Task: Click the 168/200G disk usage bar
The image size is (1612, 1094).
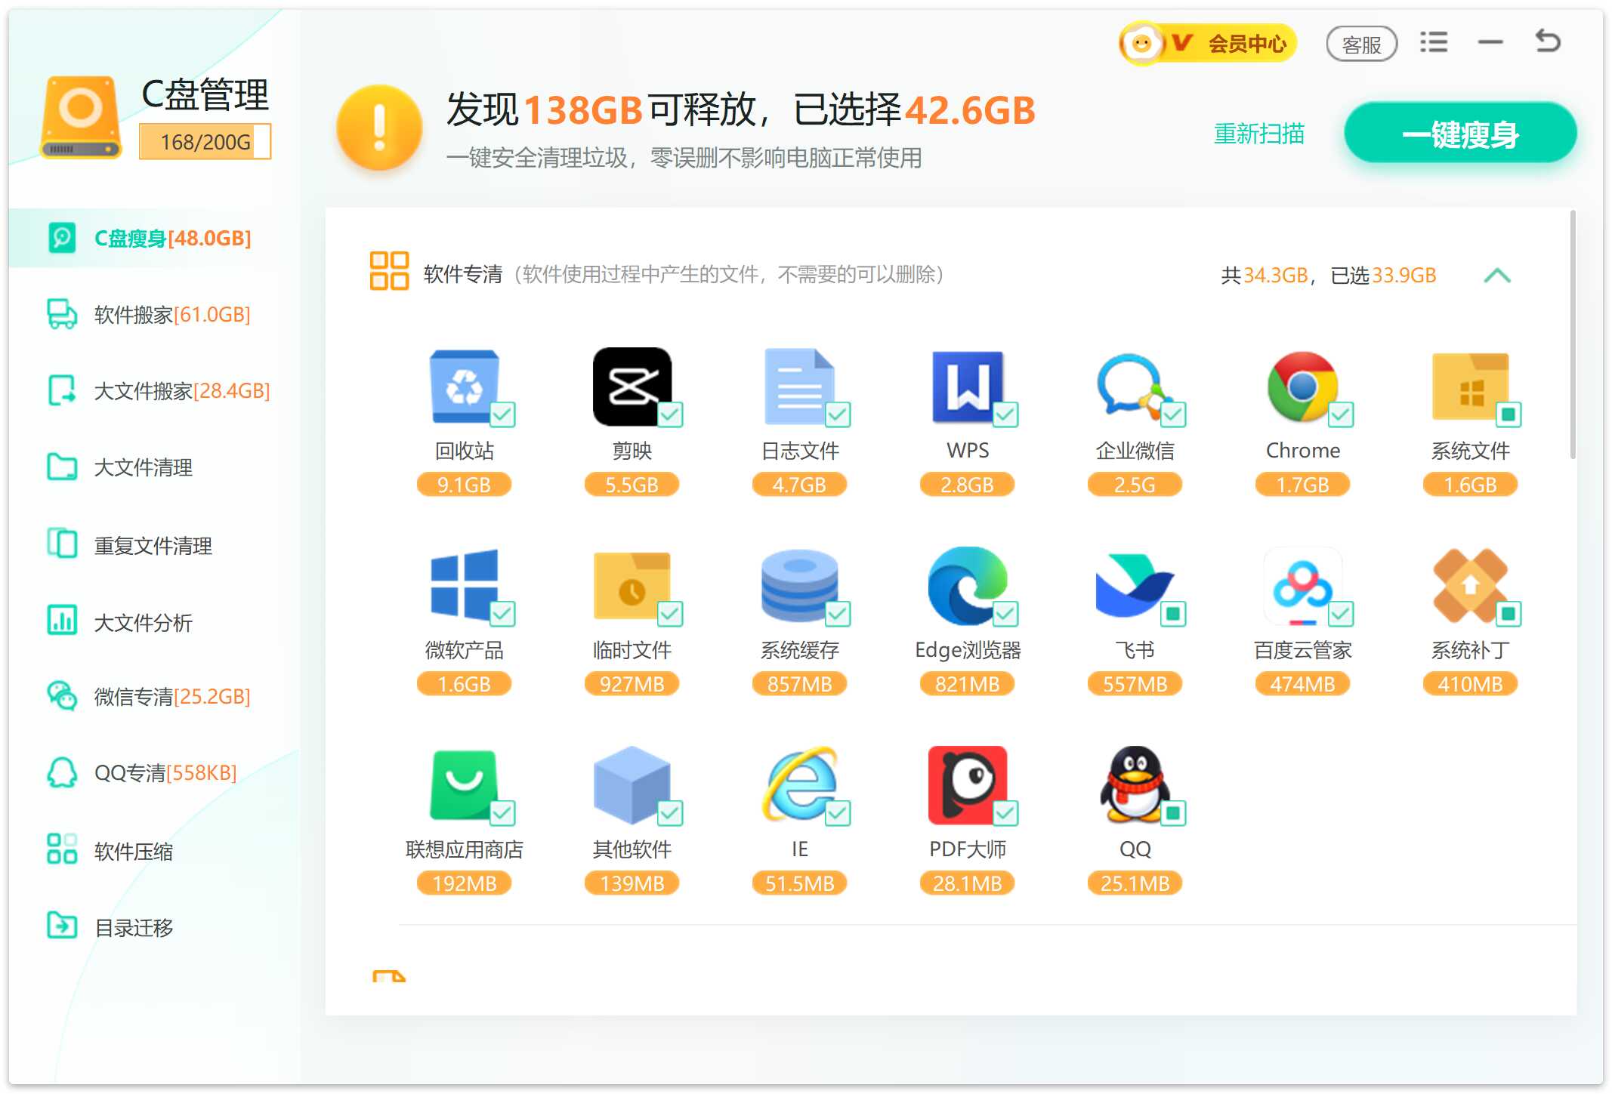Action: (205, 142)
